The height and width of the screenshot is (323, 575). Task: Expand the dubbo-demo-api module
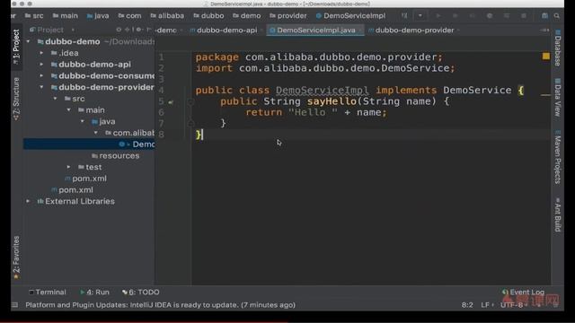(41, 65)
